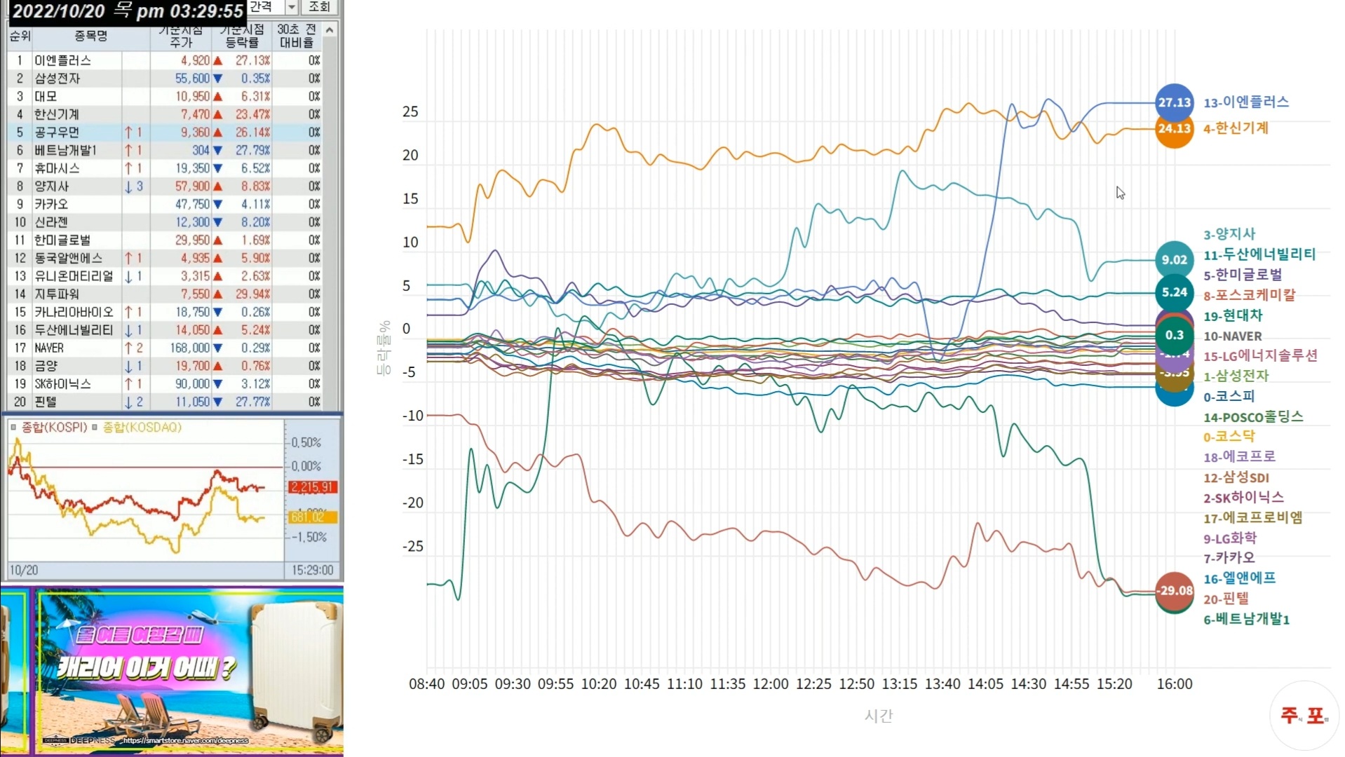Toggle 15-LG에너지솔루션 legend series

(1260, 355)
